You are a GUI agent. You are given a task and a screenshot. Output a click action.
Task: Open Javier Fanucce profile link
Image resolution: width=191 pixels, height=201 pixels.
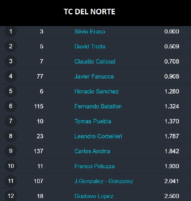pos(94,76)
